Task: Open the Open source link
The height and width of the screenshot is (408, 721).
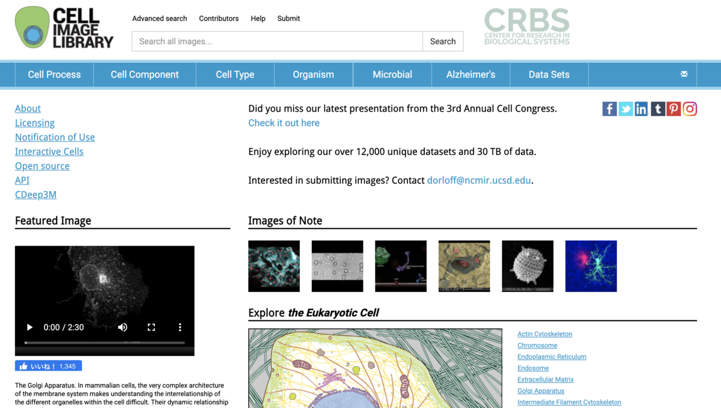Action: click(x=42, y=166)
